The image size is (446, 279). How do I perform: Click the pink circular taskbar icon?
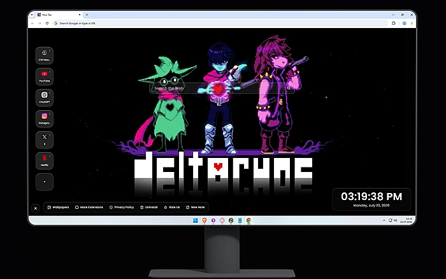click(x=222, y=220)
